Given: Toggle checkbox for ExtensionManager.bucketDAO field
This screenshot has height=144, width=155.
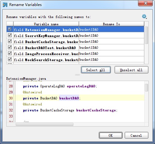Looking at the screenshot, I should 10,29.
